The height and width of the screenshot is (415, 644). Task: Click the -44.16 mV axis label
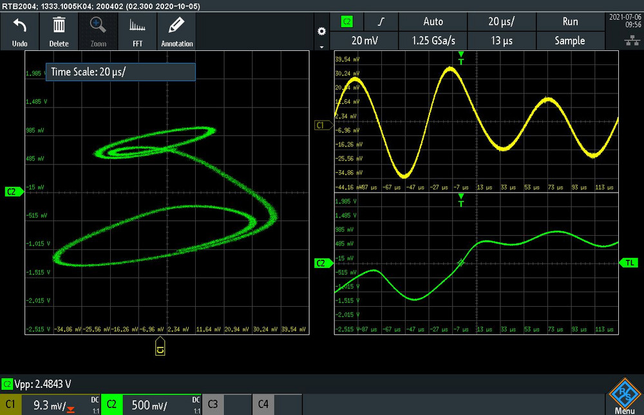(x=347, y=187)
